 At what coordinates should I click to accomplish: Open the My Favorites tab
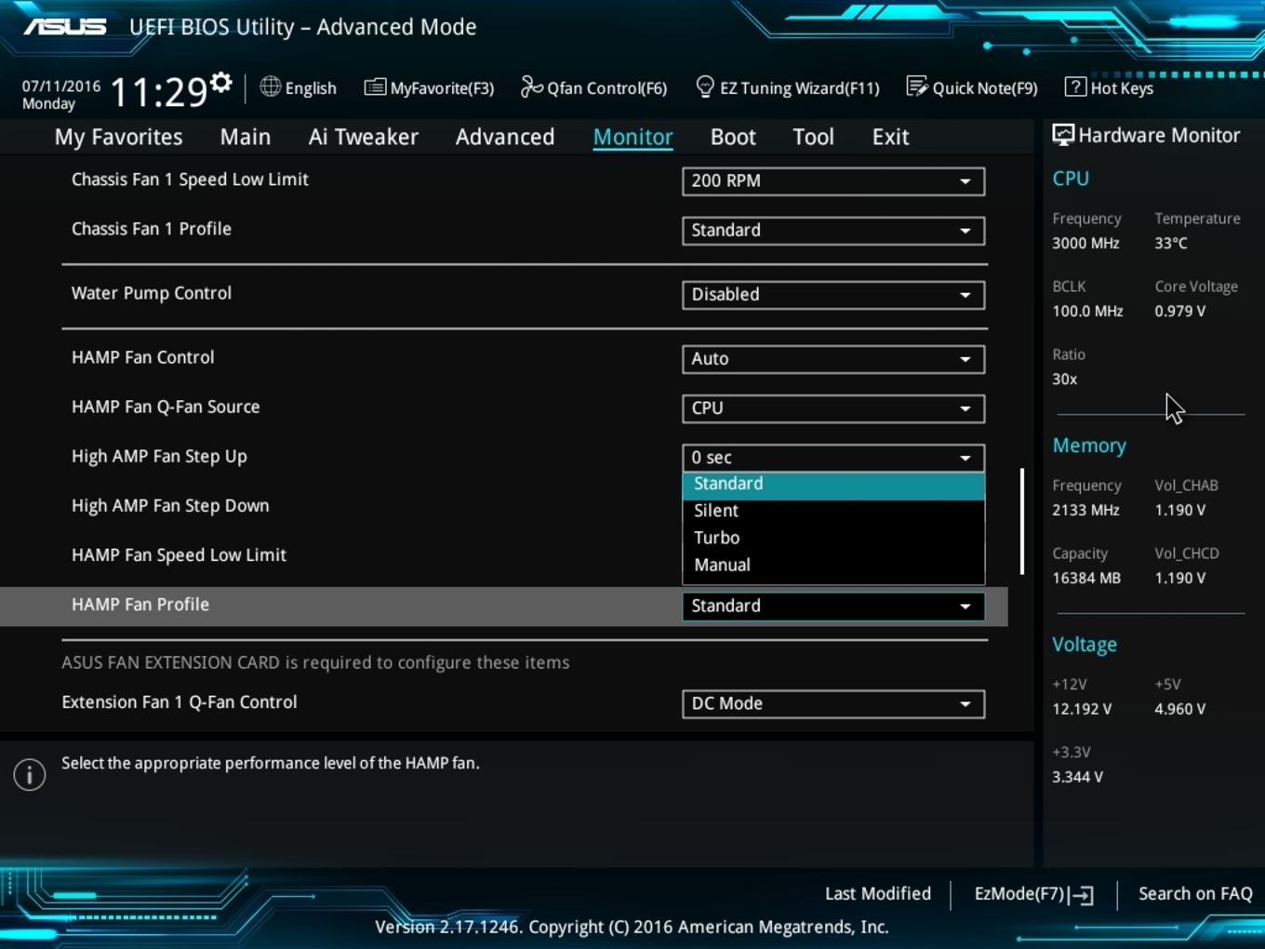pos(118,137)
